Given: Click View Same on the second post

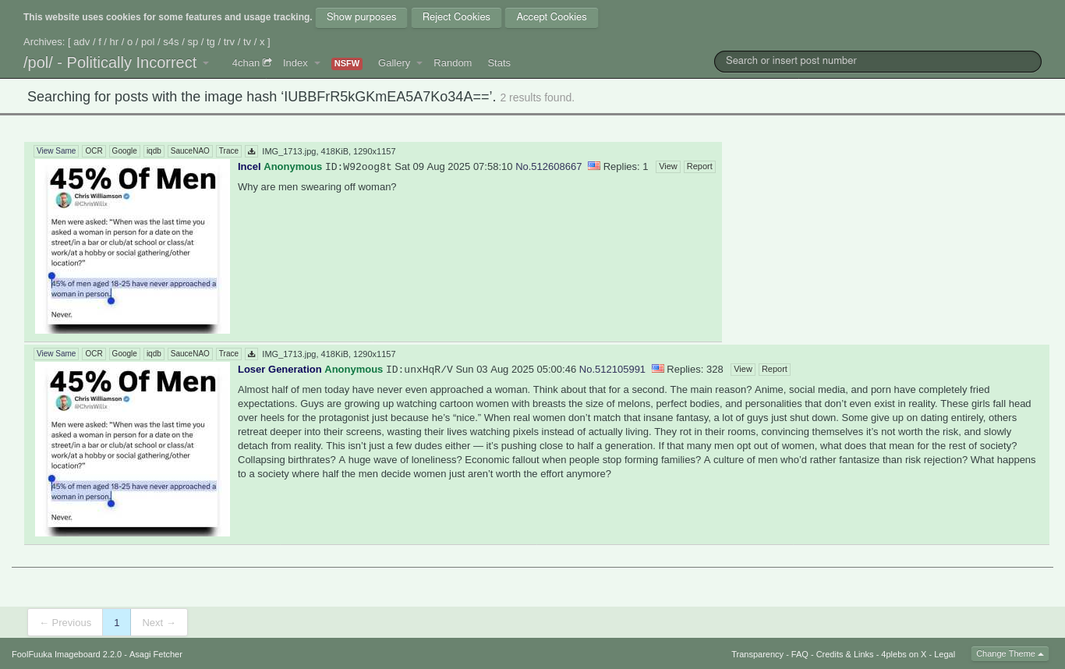Looking at the screenshot, I should click(x=56, y=354).
